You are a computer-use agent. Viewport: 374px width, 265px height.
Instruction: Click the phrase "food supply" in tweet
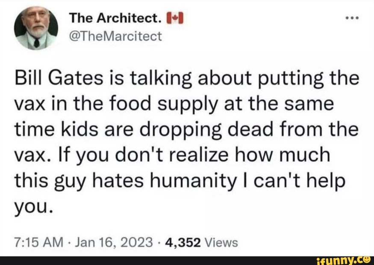coord(141,105)
